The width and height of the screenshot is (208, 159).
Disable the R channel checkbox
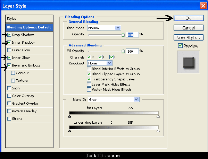pos(89,57)
